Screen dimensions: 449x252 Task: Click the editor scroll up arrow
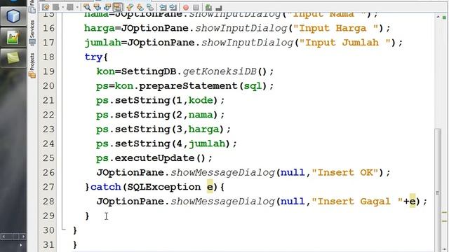click(x=438, y=17)
